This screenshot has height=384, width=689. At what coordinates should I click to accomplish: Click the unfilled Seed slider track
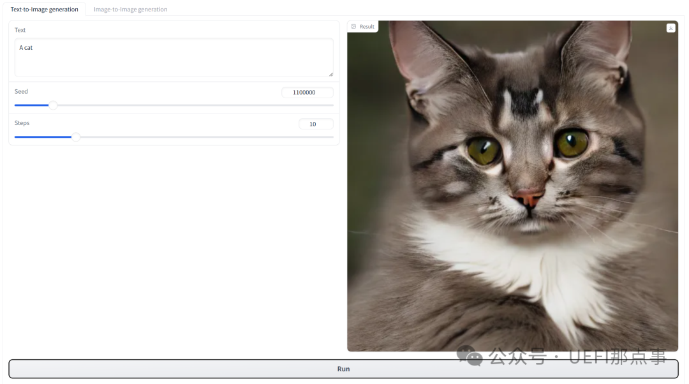point(191,105)
